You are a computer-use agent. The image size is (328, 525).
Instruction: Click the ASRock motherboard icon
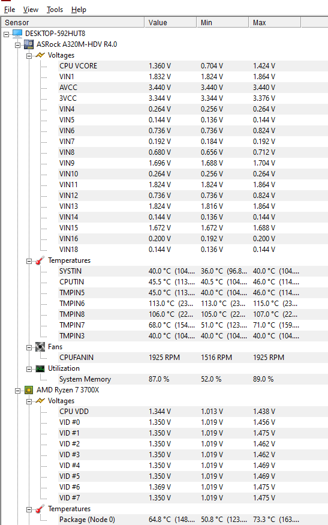point(29,44)
